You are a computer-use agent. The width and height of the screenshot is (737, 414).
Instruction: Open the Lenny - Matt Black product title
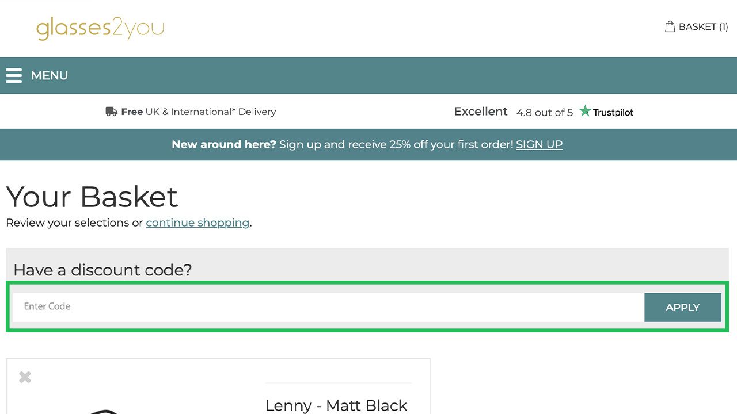point(336,405)
